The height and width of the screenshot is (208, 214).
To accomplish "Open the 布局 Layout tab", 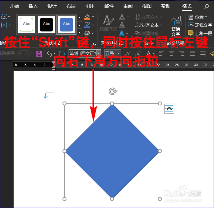I will click(71, 6).
